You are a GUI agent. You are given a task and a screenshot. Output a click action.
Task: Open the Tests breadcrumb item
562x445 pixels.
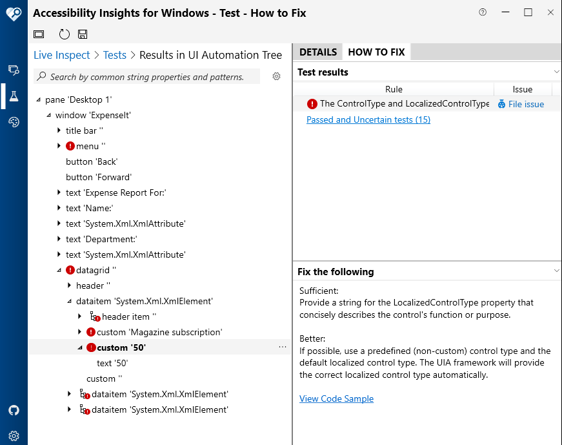pyautogui.click(x=115, y=55)
